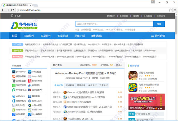
Task: Click the 百度影音 icon
Action: click(x=14, y=81)
